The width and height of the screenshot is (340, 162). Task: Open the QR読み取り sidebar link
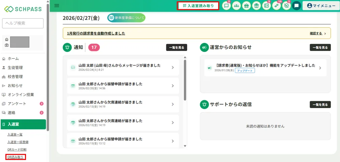click(16, 157)
